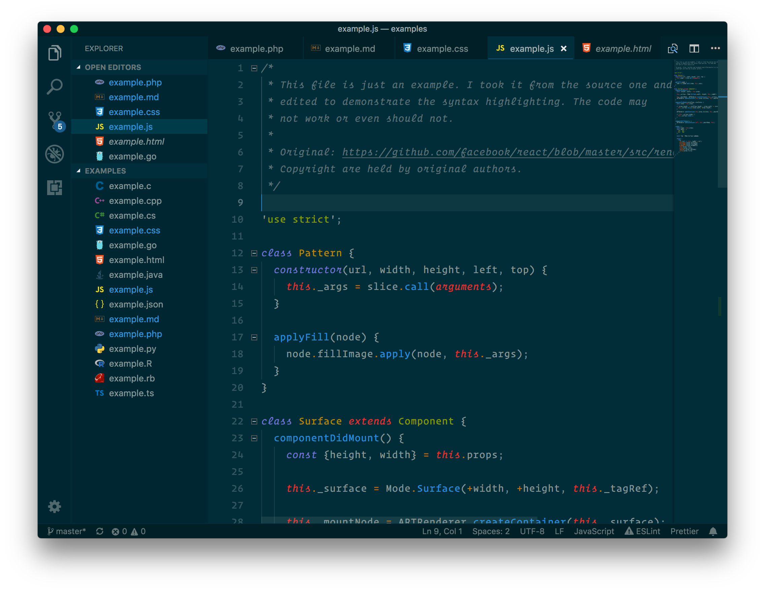Click the synchronize changes icon
Viewport: 765px width, 592px height.
pos(100,531)
